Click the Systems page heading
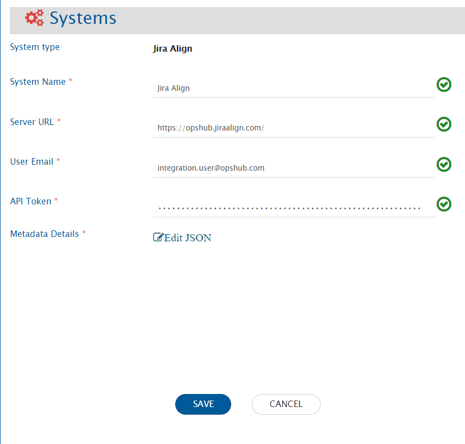 point(83,18)
